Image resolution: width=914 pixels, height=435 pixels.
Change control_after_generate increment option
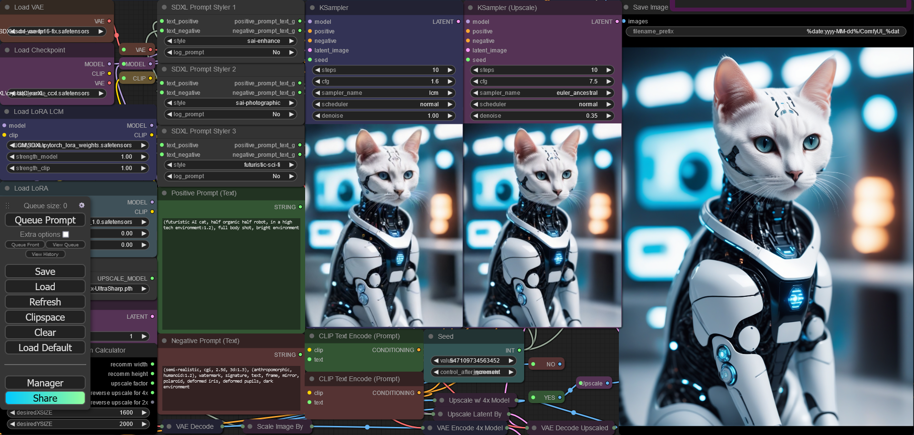(x=473, y=372)
